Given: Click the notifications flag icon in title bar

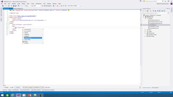Looking at the screenshot, I should point(140,1).
